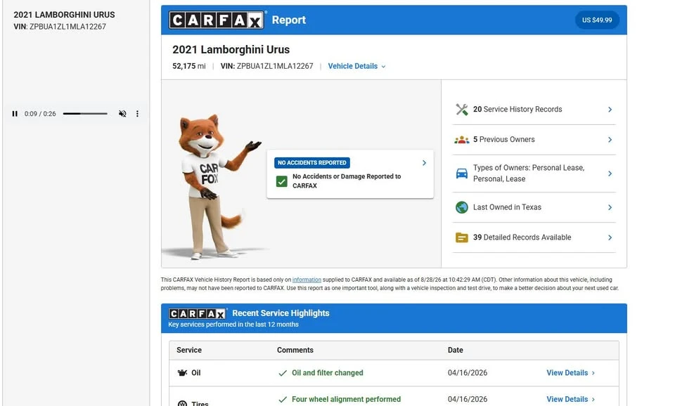Click the car Types of Owners icon
The height and width of the screenshot is (406, 675).
pos(461,173)
